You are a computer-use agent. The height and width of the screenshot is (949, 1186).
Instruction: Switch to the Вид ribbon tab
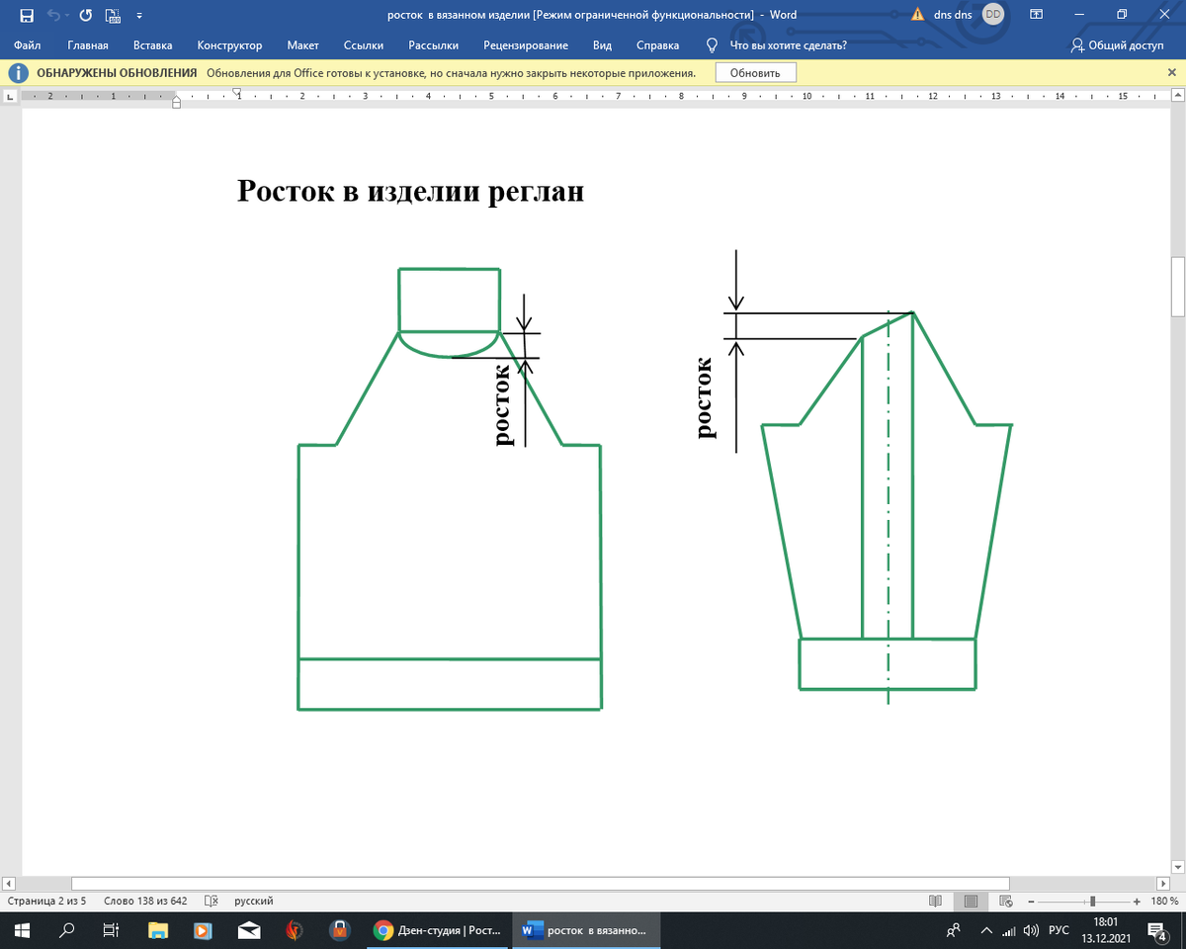[602, 45]
